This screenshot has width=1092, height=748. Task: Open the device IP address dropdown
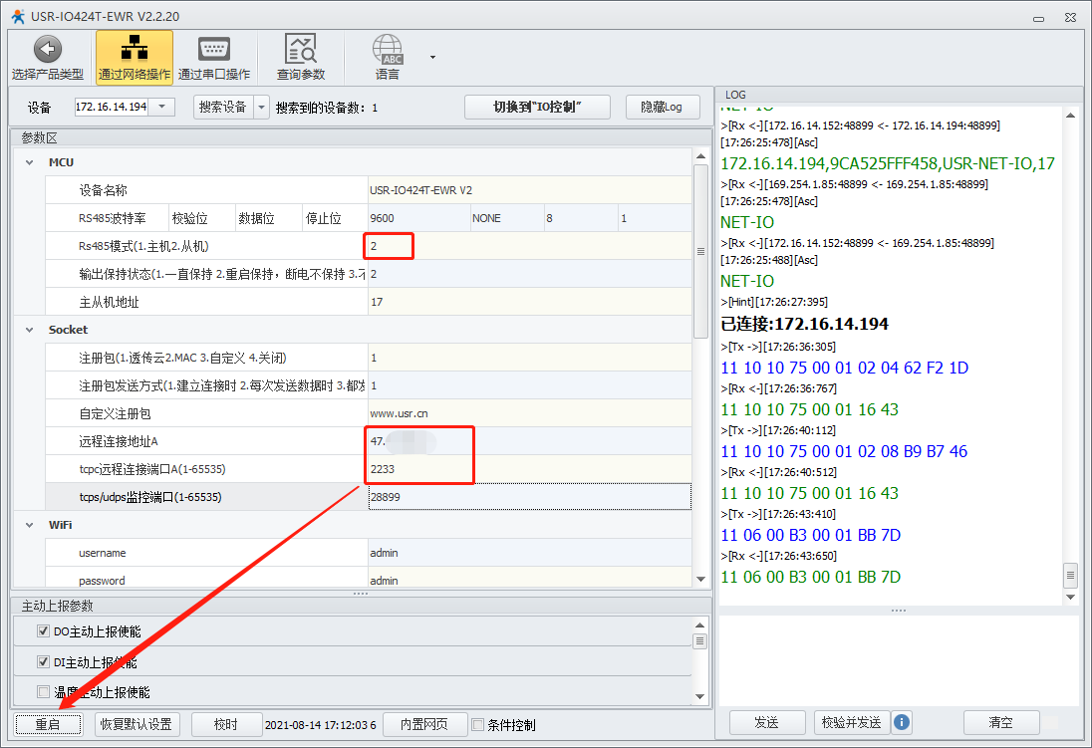point(162,107)
